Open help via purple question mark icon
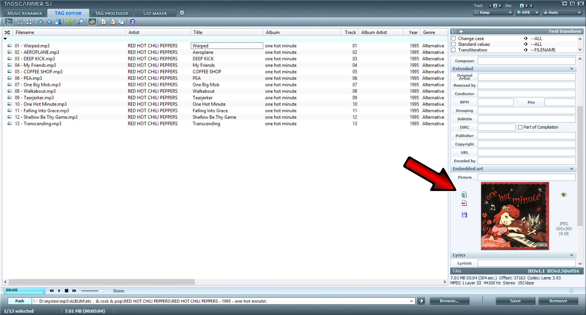The height and width of the screenshot is (315, 586). click(132, 22)
